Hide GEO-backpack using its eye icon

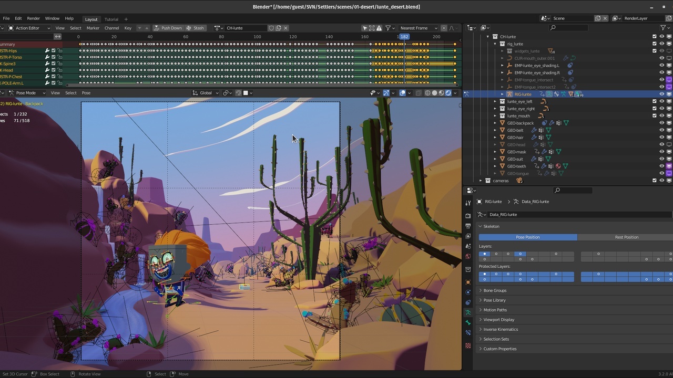[x=661, y=123]
